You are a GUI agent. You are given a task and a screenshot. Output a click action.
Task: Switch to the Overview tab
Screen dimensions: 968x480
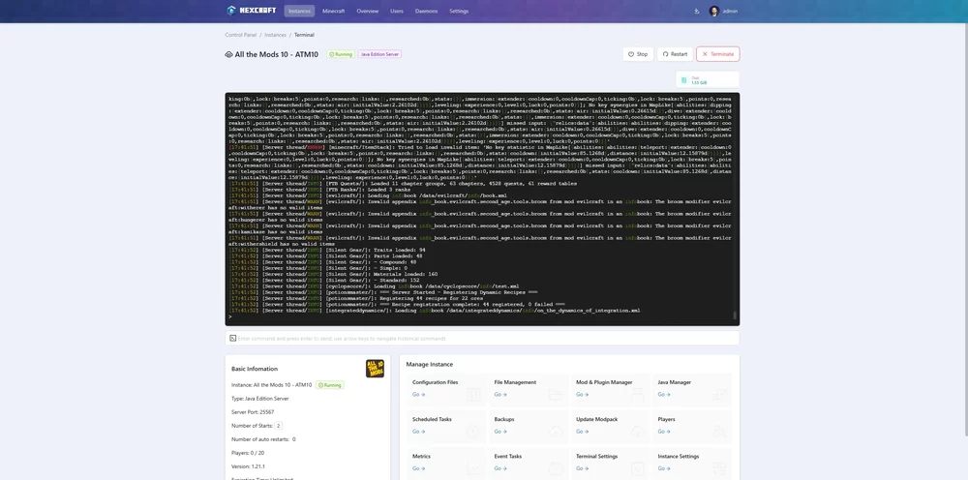tap(367, 11)
